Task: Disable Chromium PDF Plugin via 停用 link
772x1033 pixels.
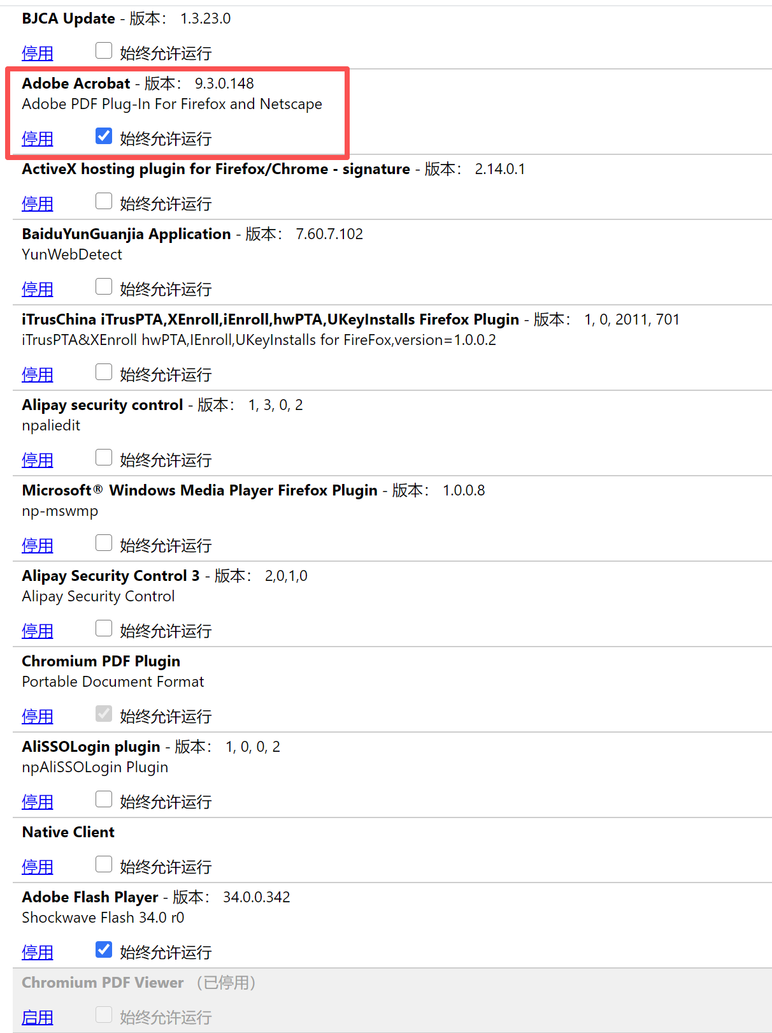Action: [38, 717]
